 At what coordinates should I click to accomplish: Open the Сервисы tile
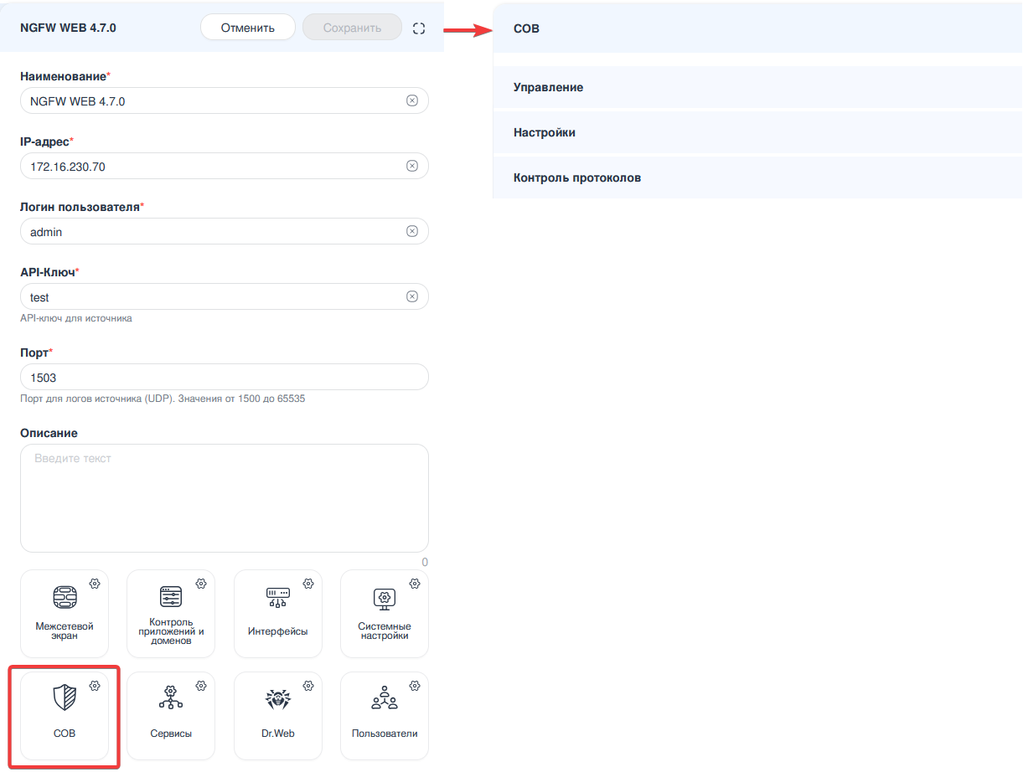tap(171, 716)
